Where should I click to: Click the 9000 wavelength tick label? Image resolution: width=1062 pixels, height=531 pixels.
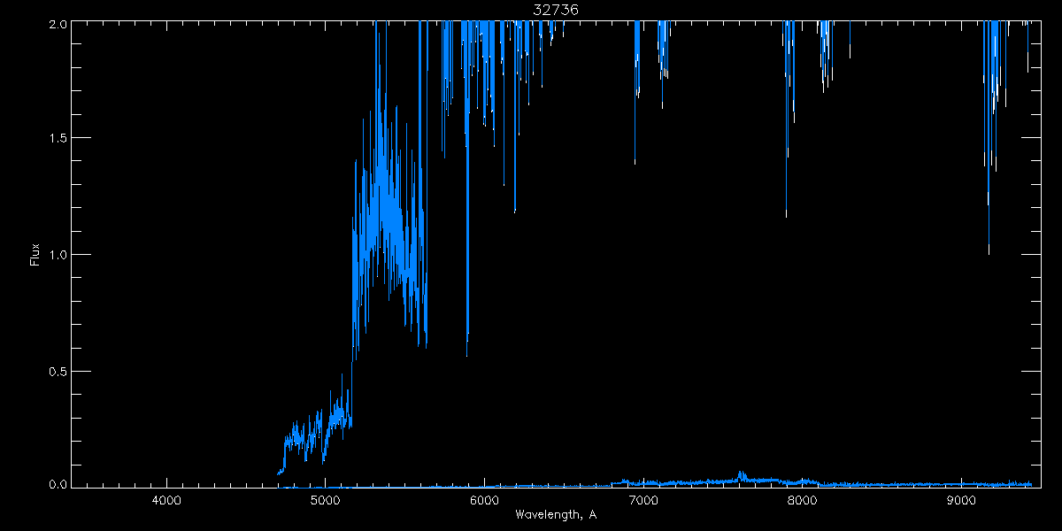[x=960, y=502]
